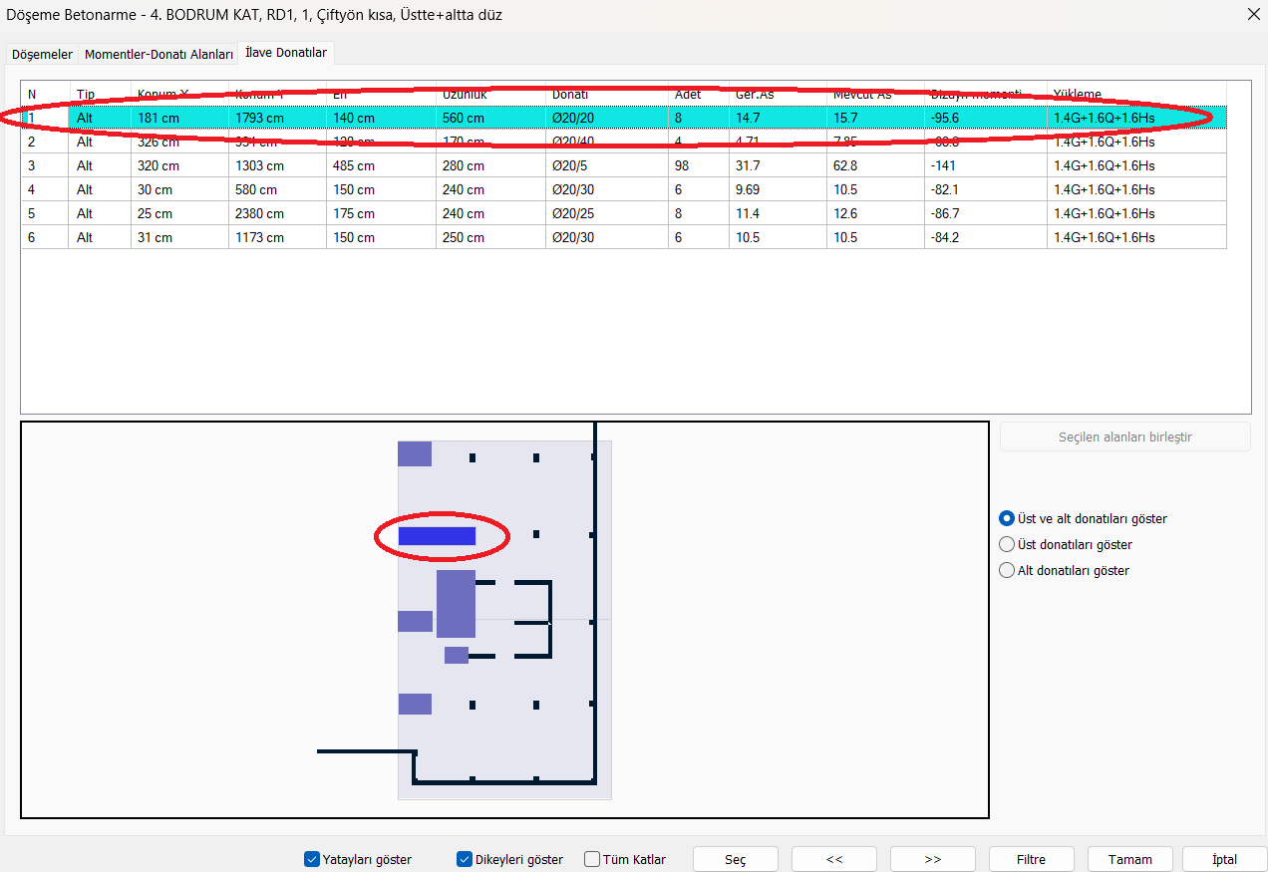Cancel the dialog with İptal
This screenshot has width=1268, height=872.
1224,859
